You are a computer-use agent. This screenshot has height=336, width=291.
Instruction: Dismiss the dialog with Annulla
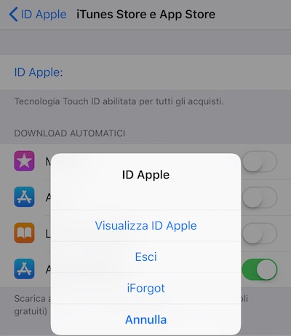pyautogui.click(x=145, y=319)
